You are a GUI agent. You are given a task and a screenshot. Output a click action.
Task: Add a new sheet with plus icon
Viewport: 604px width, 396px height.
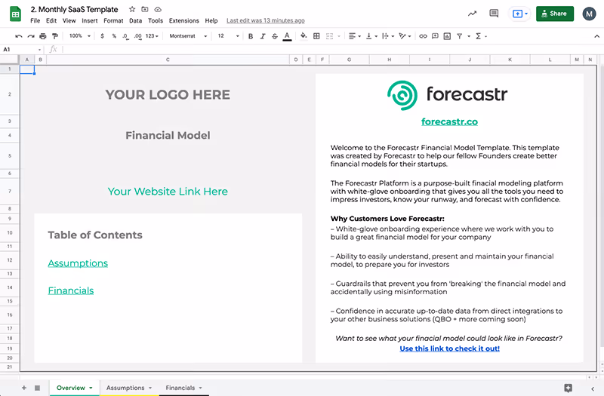point(24,388)
